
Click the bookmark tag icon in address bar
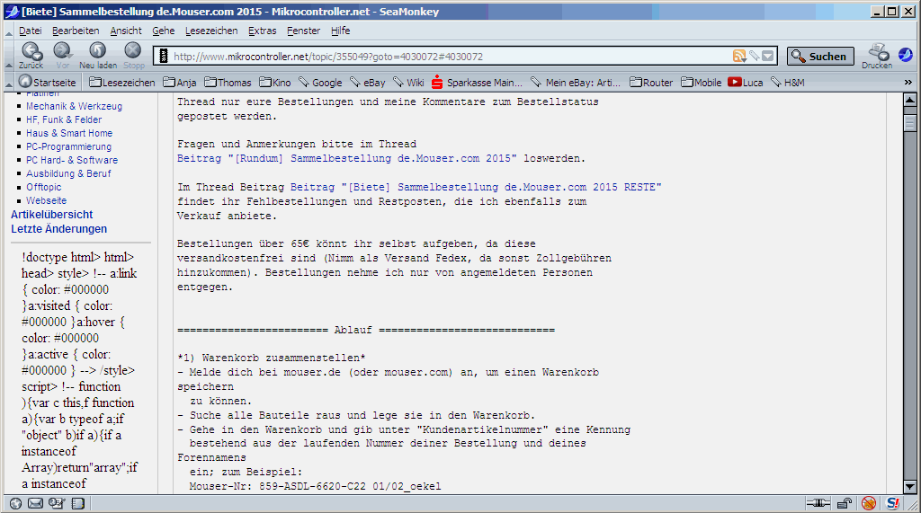(755, 56)
